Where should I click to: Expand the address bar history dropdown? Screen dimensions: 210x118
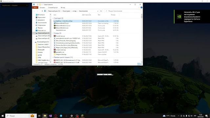(x=98, y=11)
